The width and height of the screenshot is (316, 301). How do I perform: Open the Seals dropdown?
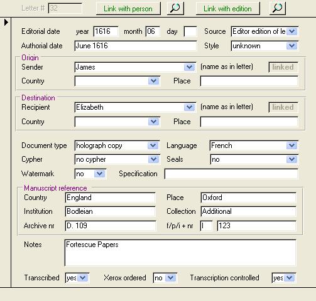292,159
